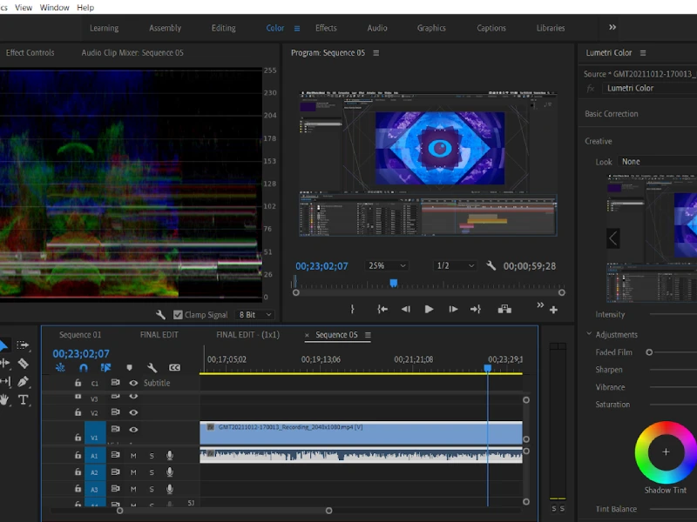Click the Shadow Tint color wheel
Viewport: 697px width, 522px height.
click(666, 452)
